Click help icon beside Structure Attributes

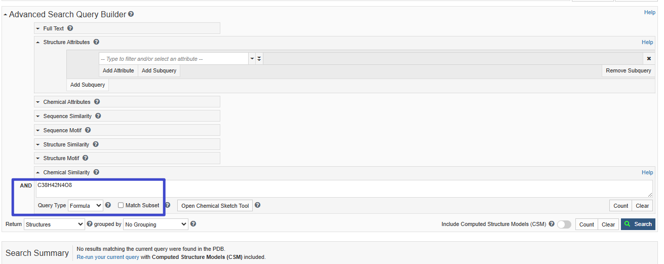[x=96, y=42]
